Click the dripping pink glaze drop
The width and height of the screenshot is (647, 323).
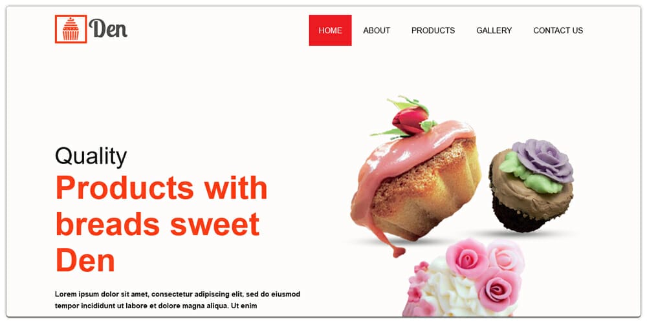point(398,251)
